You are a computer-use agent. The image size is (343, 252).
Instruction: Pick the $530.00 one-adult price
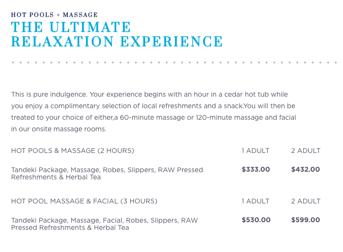click(x=256, y=220)
